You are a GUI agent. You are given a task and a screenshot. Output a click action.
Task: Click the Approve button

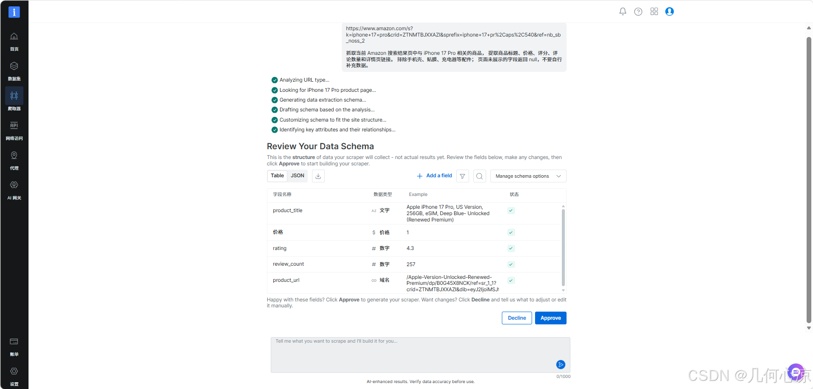tap(551, 318)
